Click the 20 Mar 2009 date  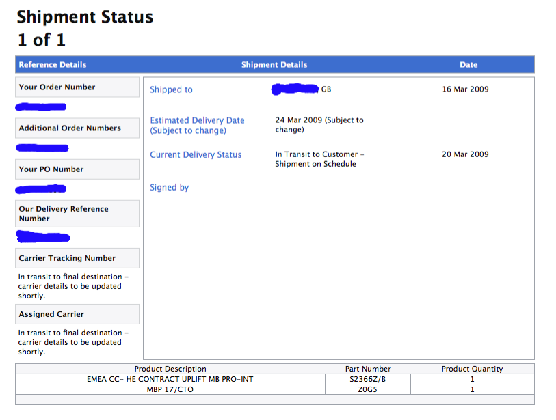tap(465, 154)
